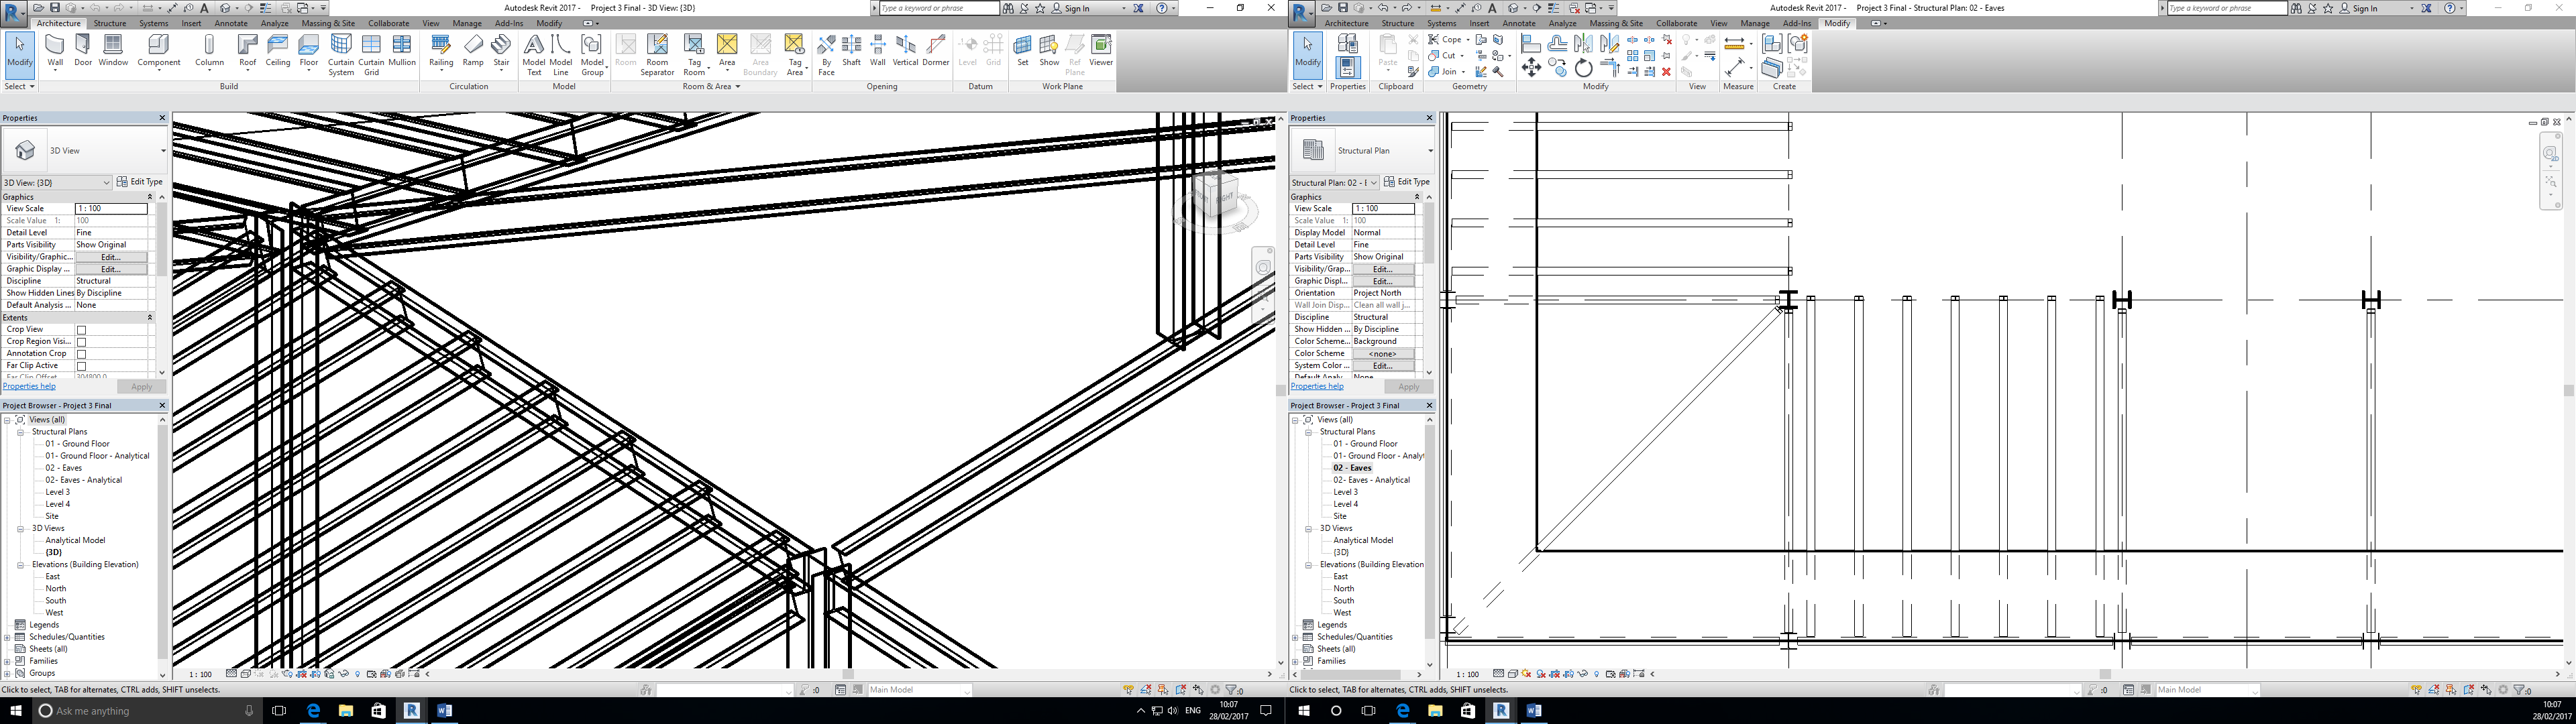
Task: Click the Rotate tool in Modify panel
Action: click(x=1583, y=68)
